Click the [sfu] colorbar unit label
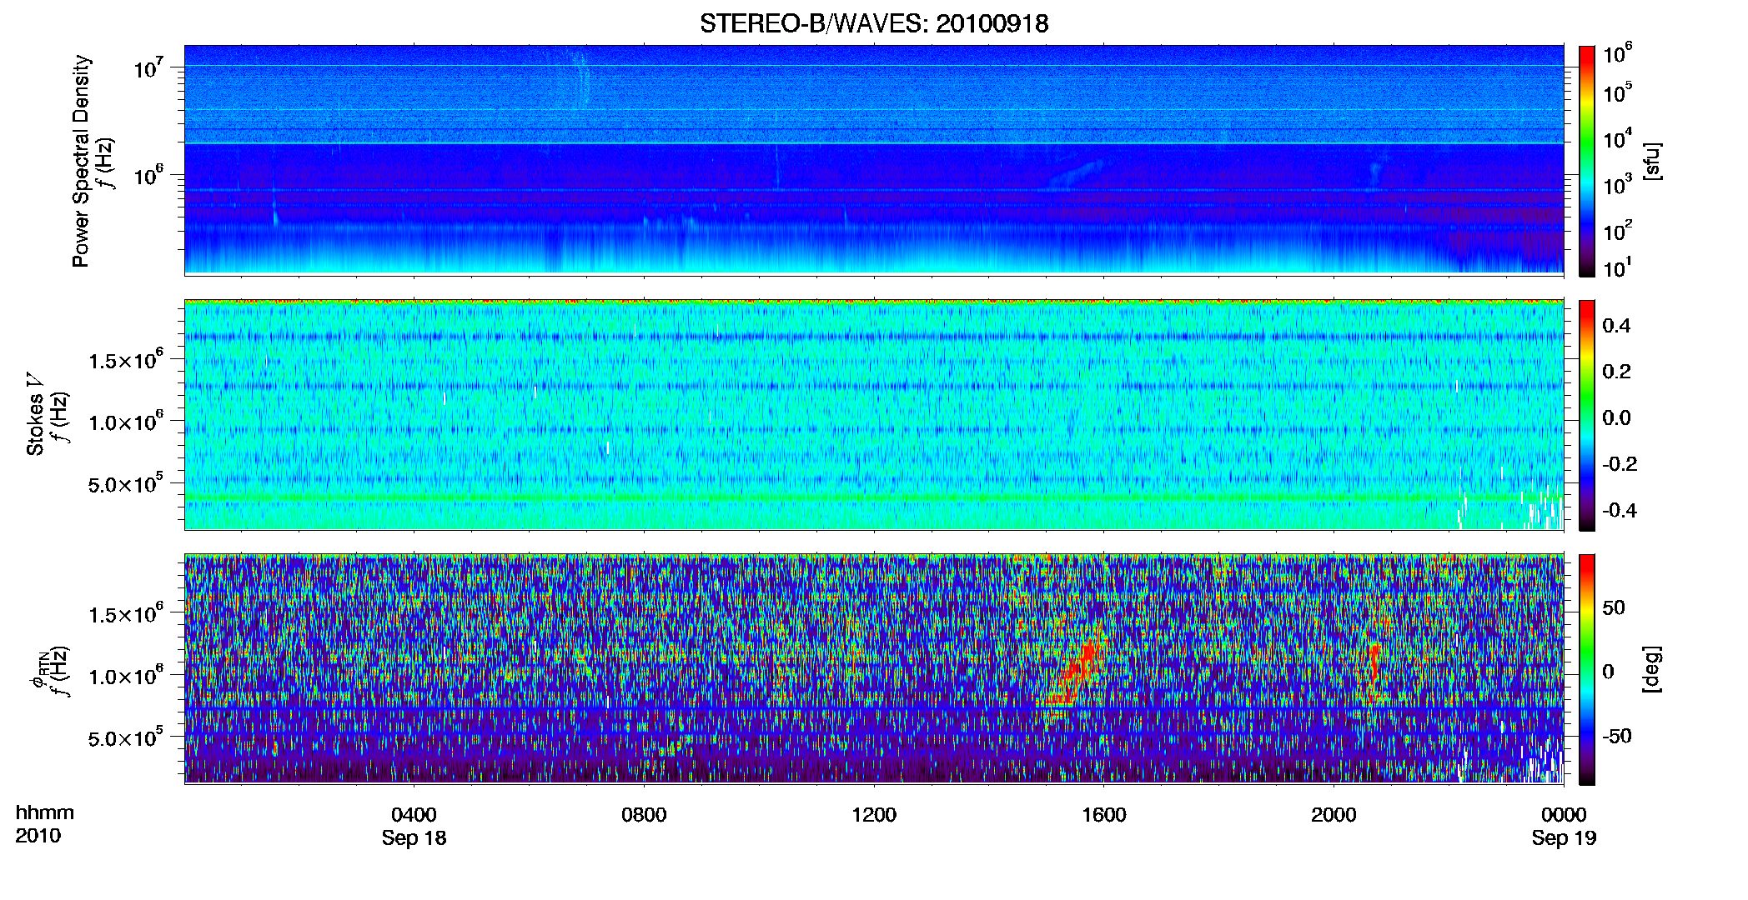 [1651, 161]
